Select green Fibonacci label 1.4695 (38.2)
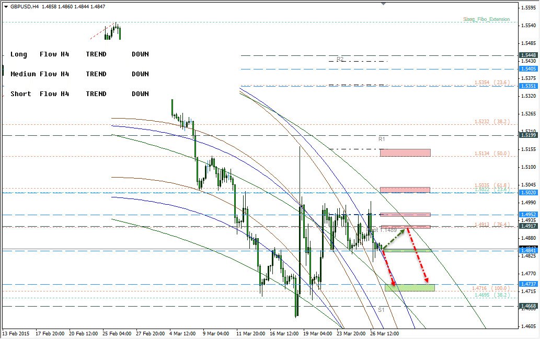The width and height of the screenshot is (540, 339). pos(492,295)
